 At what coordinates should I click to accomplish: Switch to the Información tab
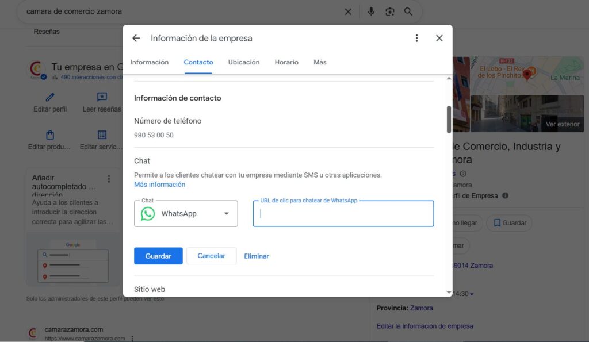[x=150, y=62]
